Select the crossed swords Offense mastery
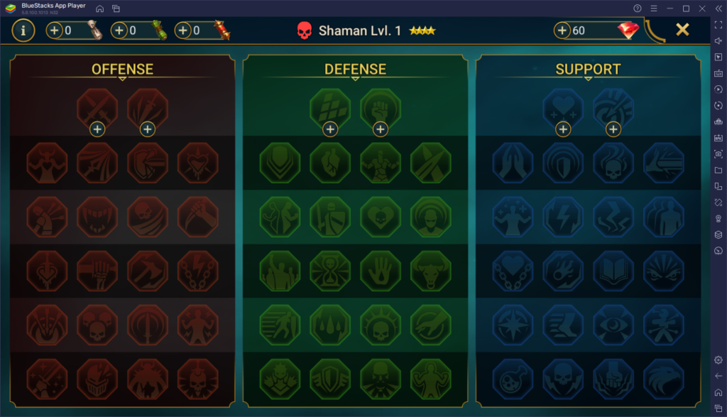 pos(97,109)
